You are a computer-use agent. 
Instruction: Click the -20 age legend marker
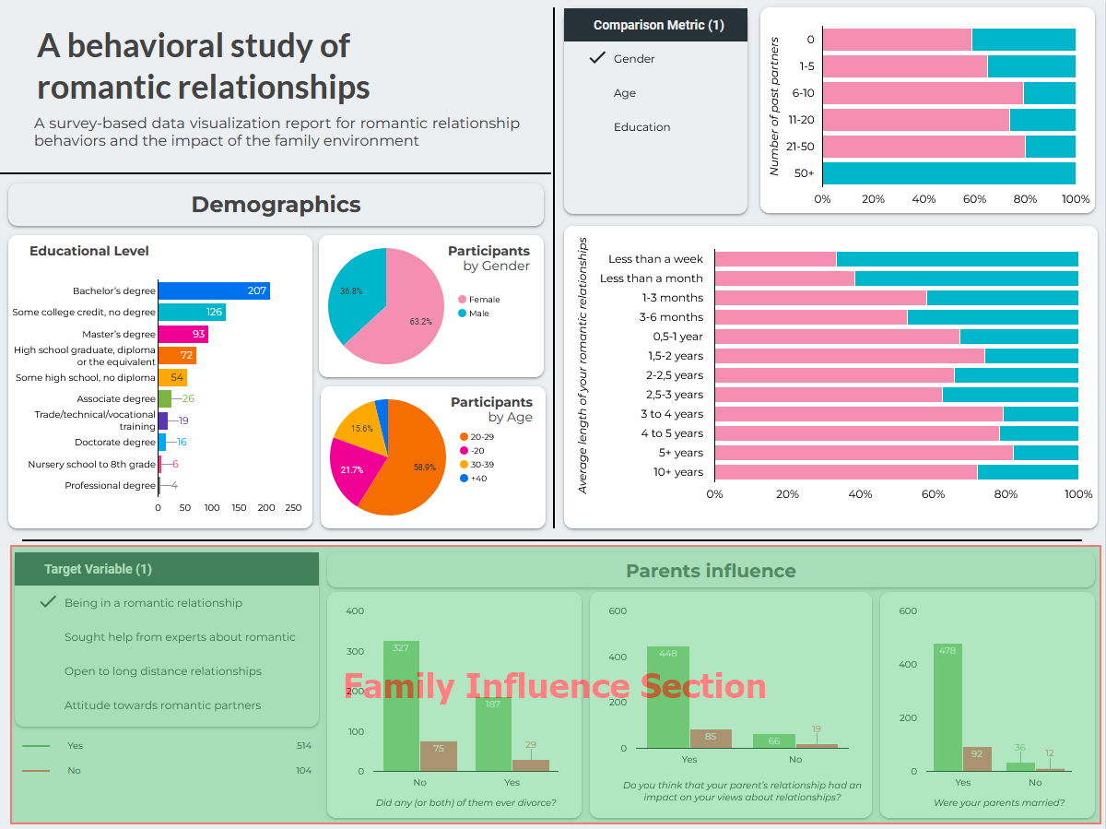(464, 450)
